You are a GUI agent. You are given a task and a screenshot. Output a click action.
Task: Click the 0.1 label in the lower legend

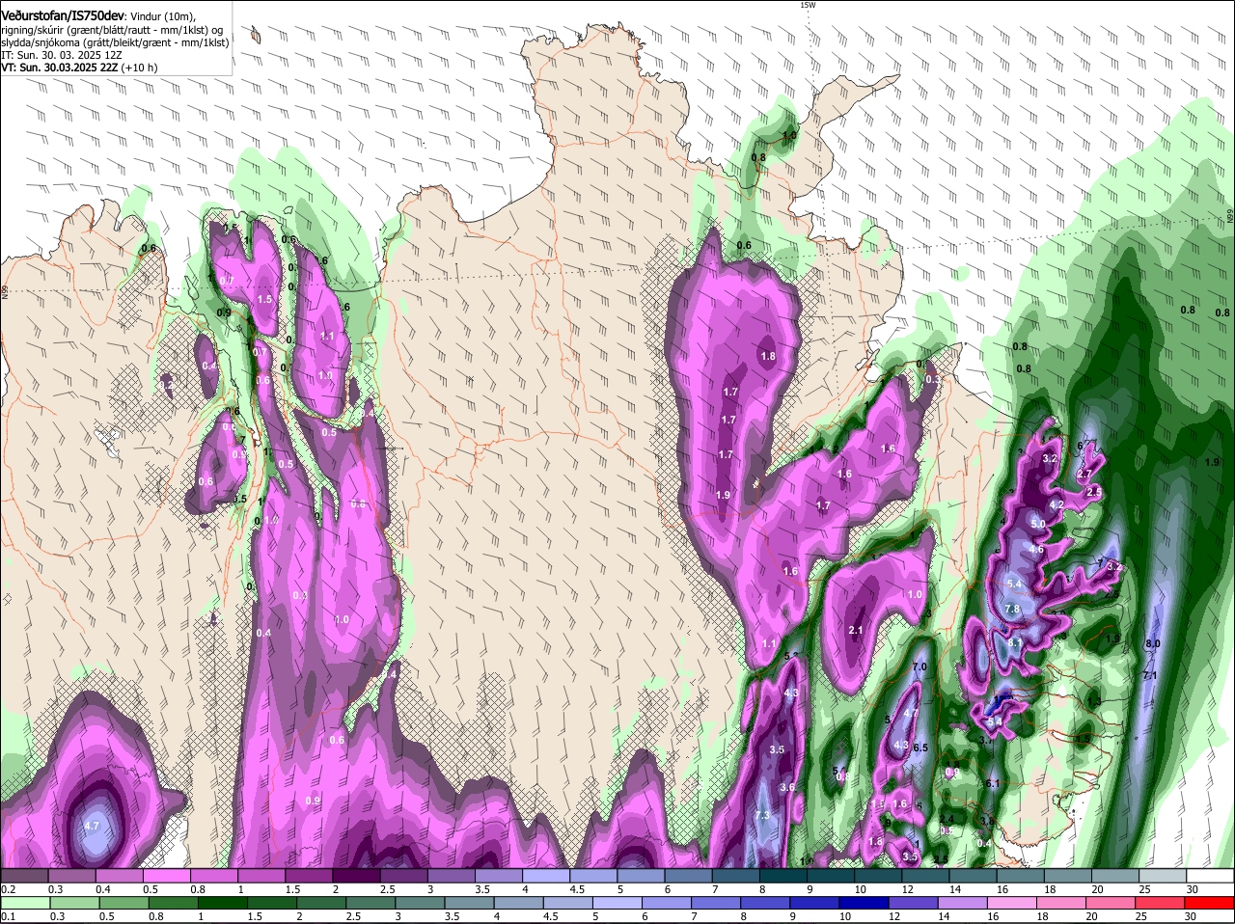[8, 916]
